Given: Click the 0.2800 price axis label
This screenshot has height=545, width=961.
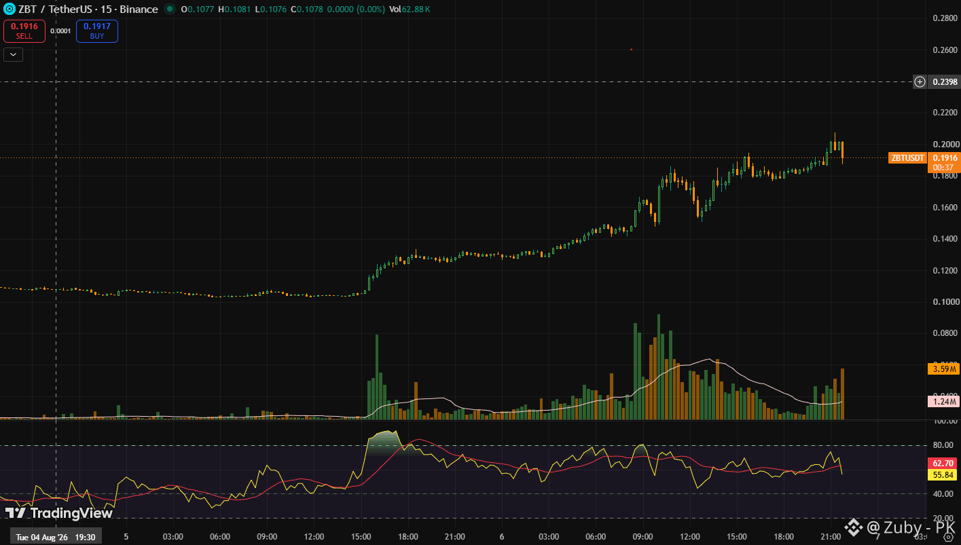Looking at the screenshot, I should pyautogui.click(x=945, y=18).
